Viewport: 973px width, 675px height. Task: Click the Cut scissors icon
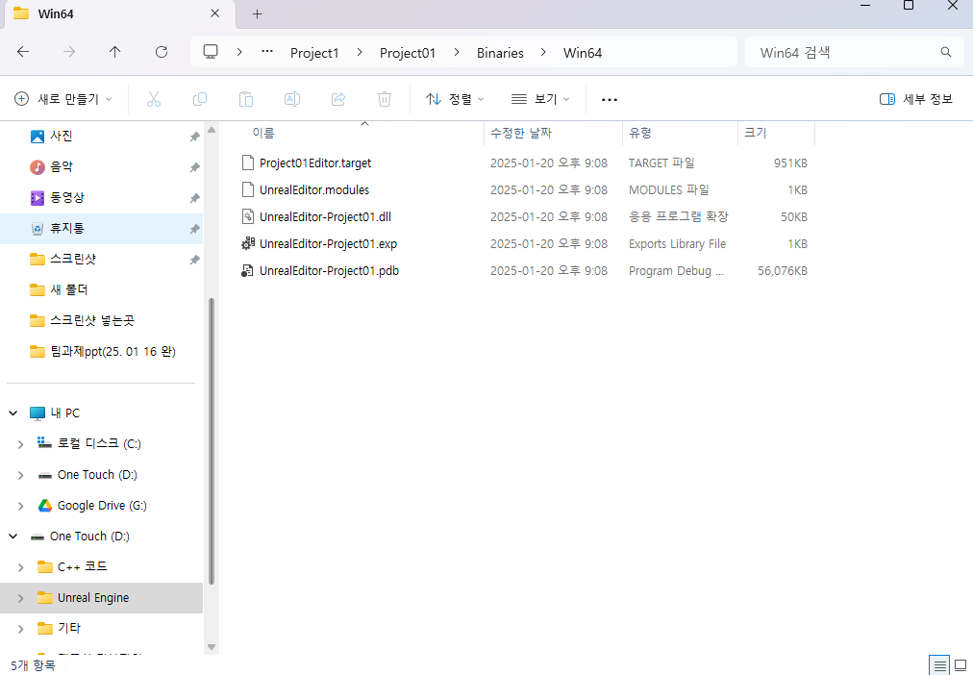point(153,99)
